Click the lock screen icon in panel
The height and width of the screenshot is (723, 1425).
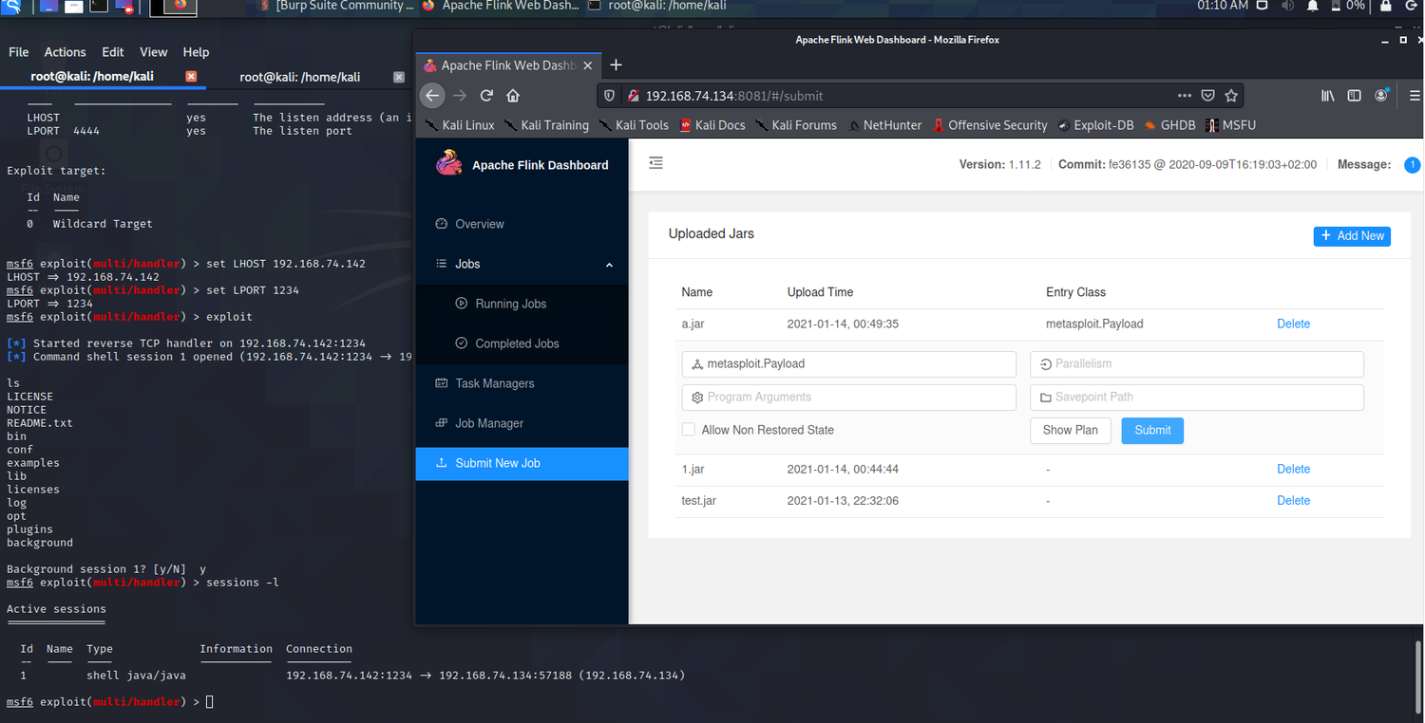pyautogui.click(x=1385, y=6)
